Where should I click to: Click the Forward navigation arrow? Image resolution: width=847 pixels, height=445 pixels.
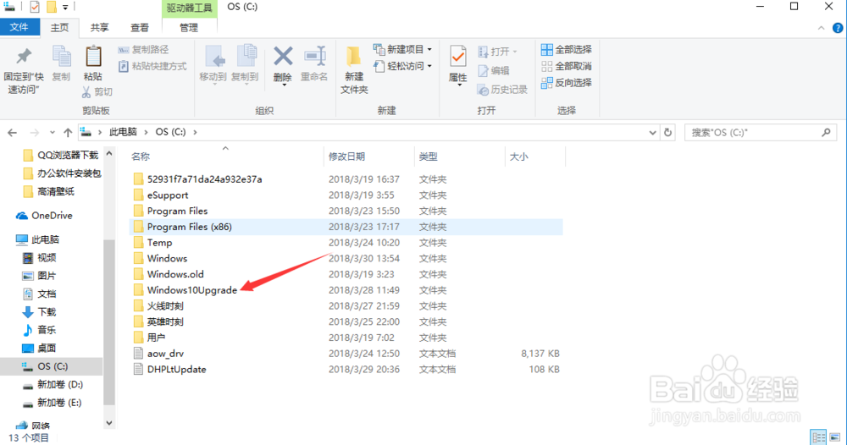coord(35,132)
